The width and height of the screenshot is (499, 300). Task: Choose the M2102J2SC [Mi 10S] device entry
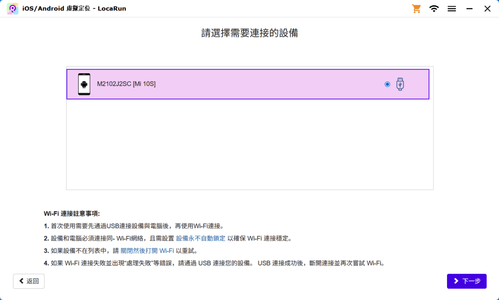pyautogui.click(x=126, y=84)
